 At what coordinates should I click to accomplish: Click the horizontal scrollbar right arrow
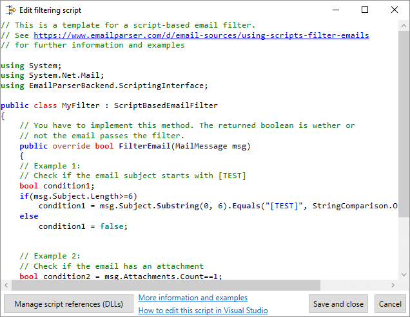pyautogui.click(x=393, y=285)
